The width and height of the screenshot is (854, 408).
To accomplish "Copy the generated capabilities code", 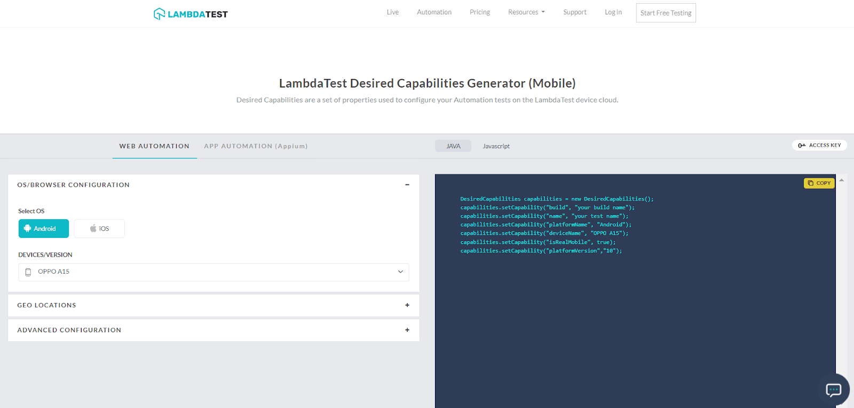I will coord(819,183).
